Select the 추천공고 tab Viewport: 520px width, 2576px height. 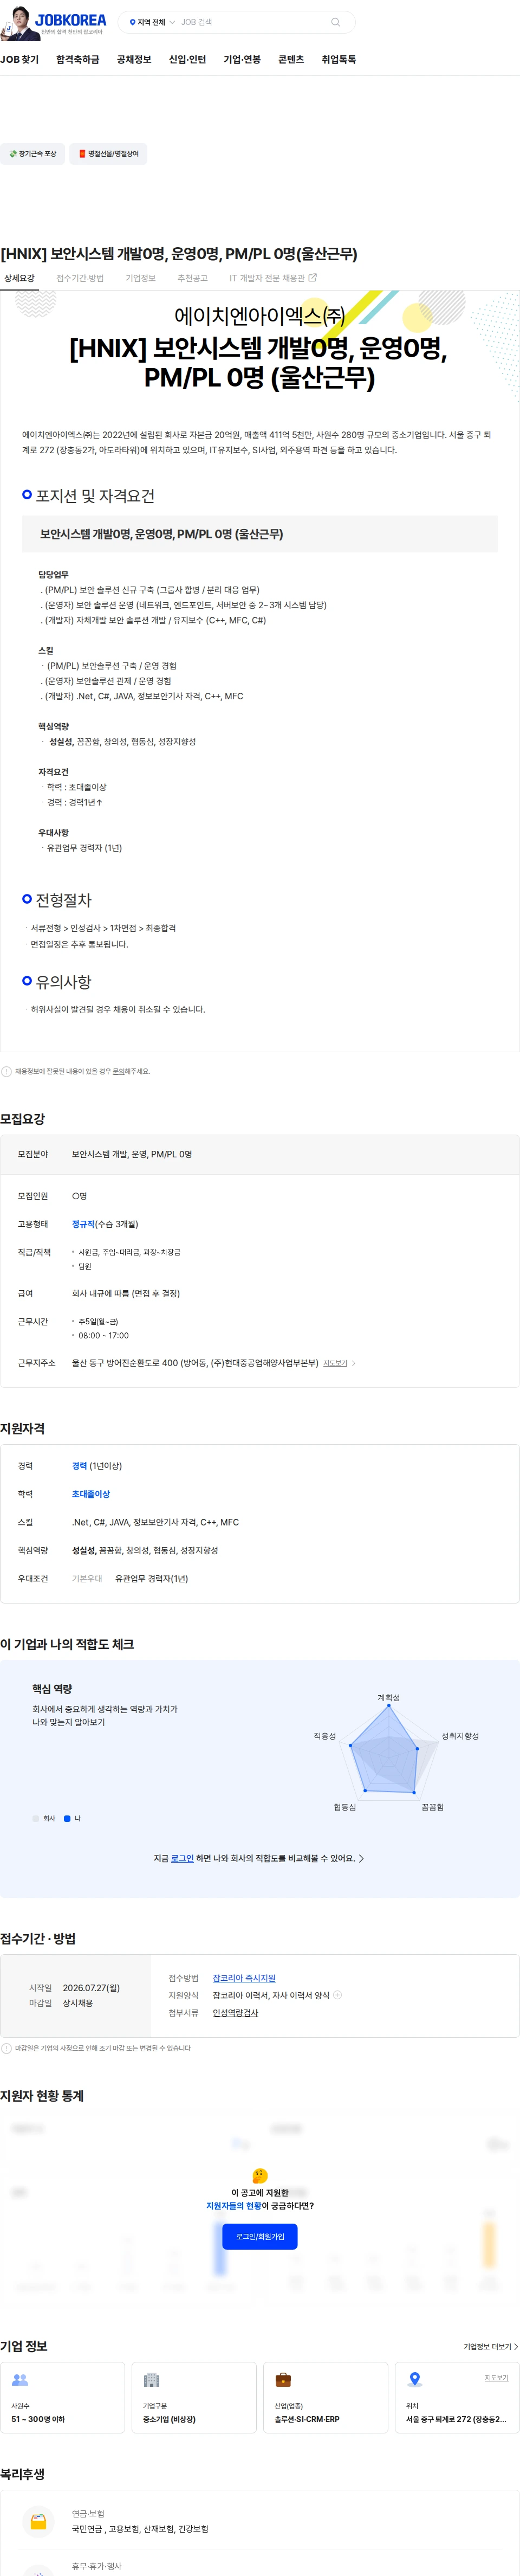pos(192,278)
